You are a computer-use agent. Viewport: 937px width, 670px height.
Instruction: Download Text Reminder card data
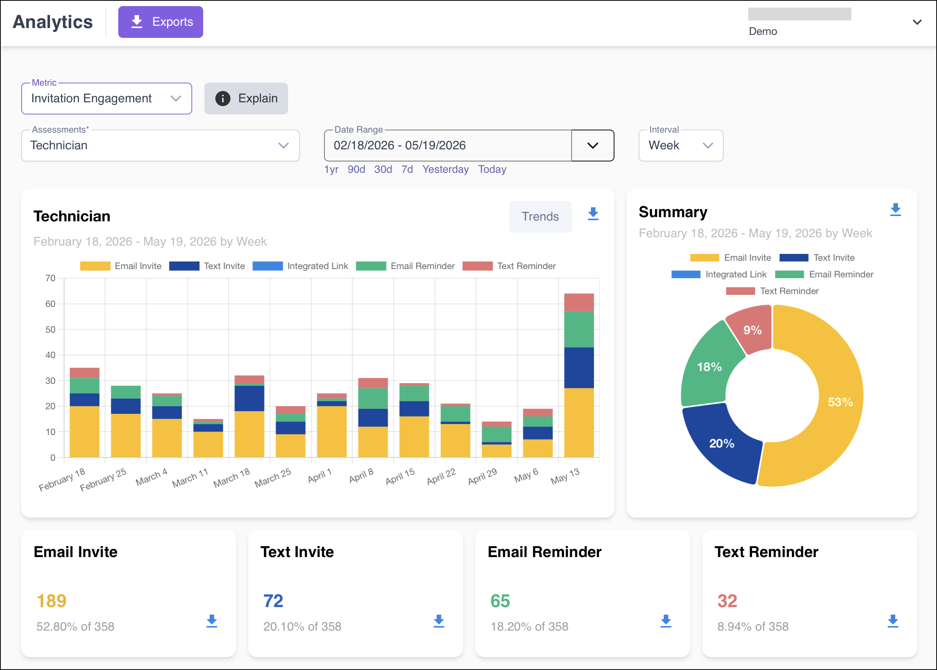coord(893,621)
